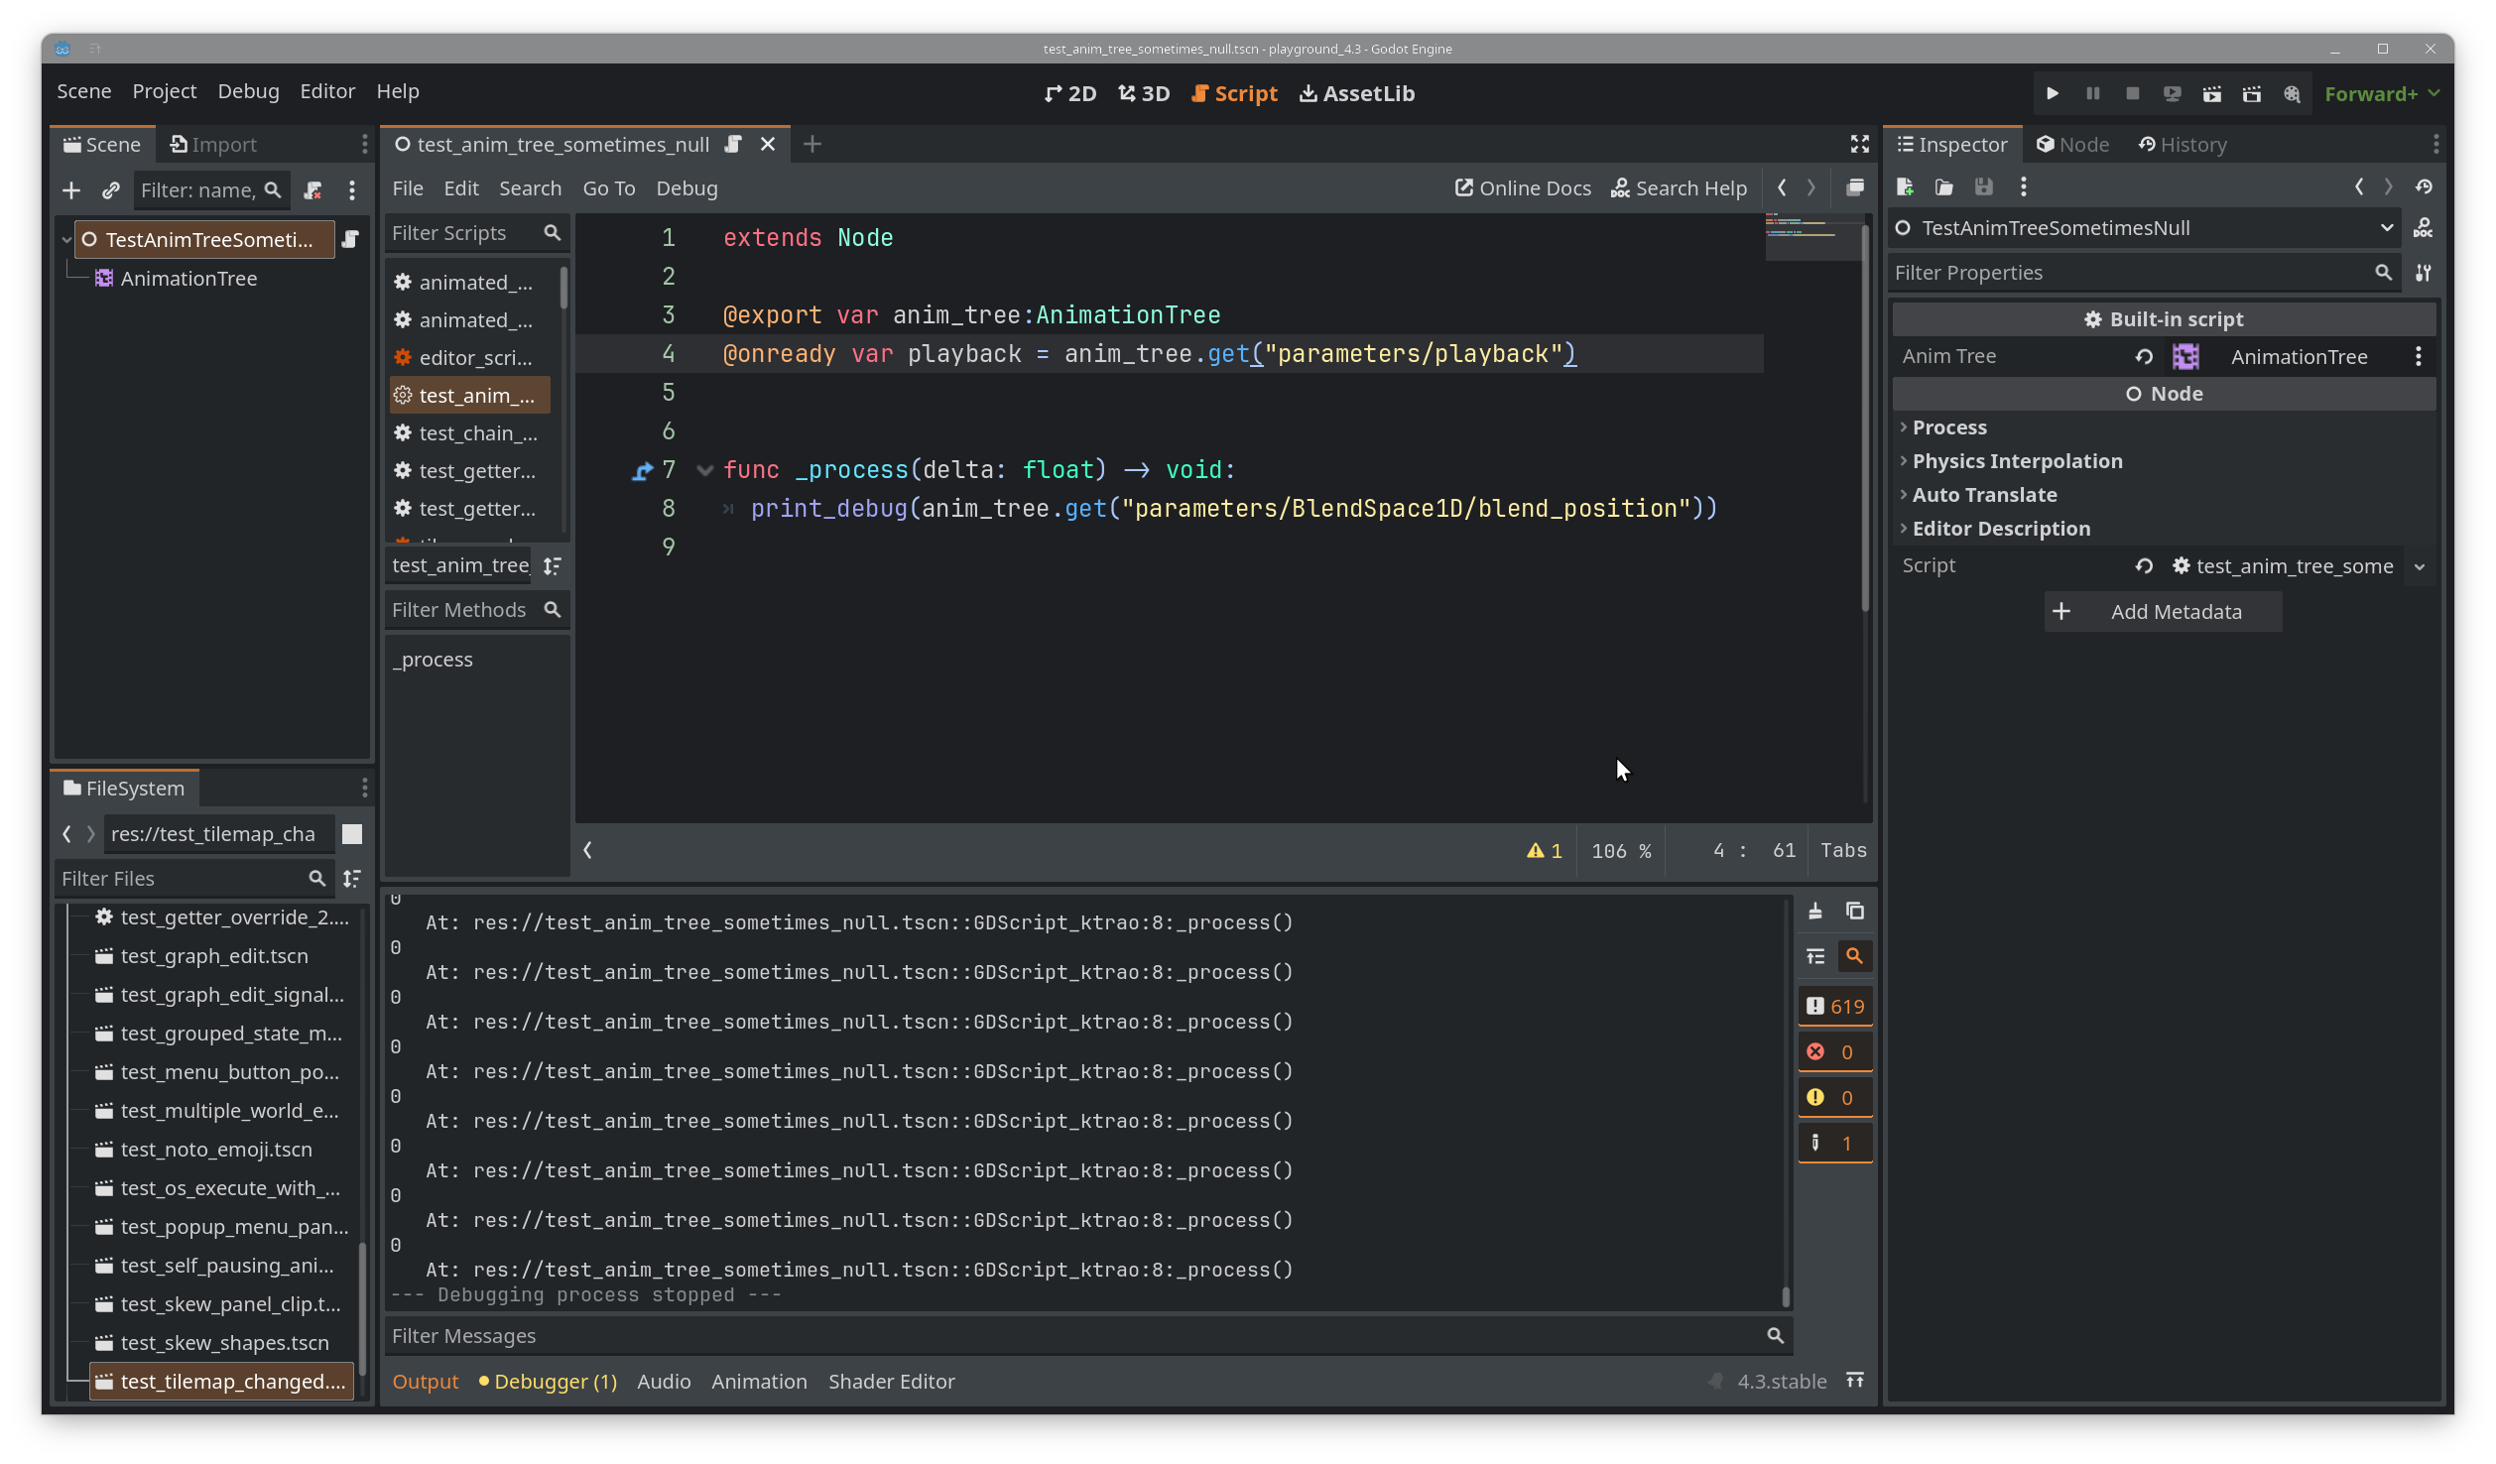
Task: Click the Filter Properties input field
Action: pyautogui.click(x=2143, y=273)
